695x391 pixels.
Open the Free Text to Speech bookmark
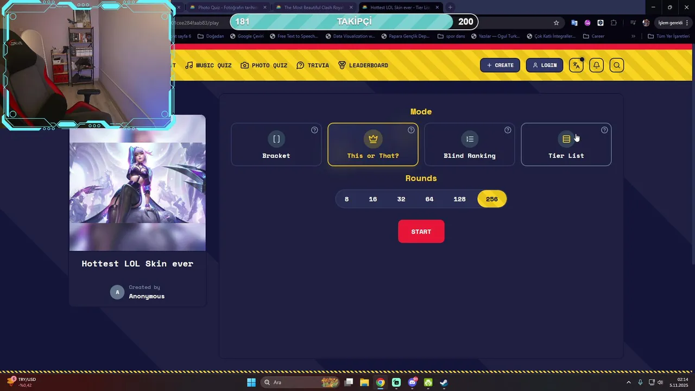point(294,36)
